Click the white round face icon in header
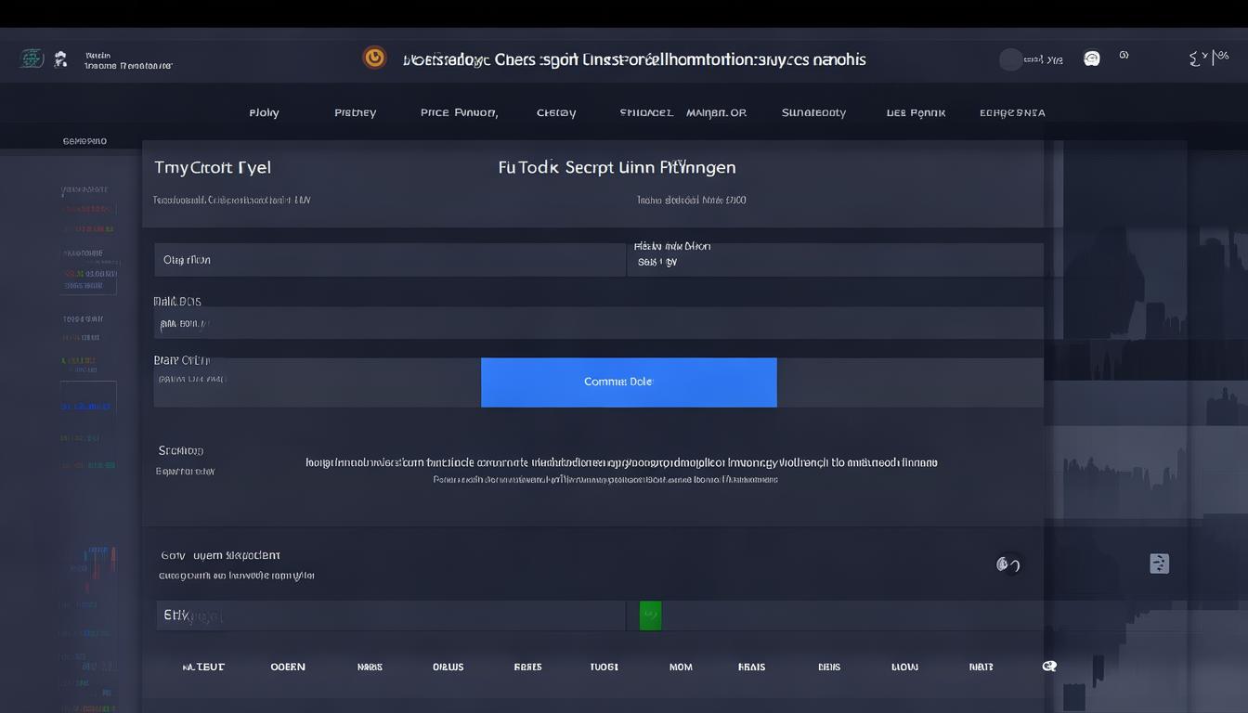The height and width of the screenshot is (713, 1248). (1092, 58)
